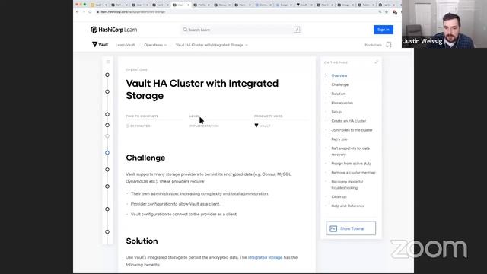Viewport: 487px width, 274px height.
Task: Jump to Create an HA cluster section
Action: tap(349, 121)
